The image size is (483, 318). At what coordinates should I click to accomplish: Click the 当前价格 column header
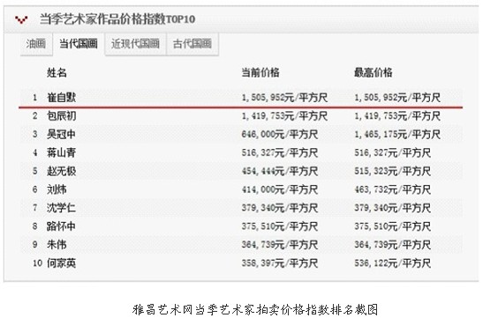[x=260, y=73]
